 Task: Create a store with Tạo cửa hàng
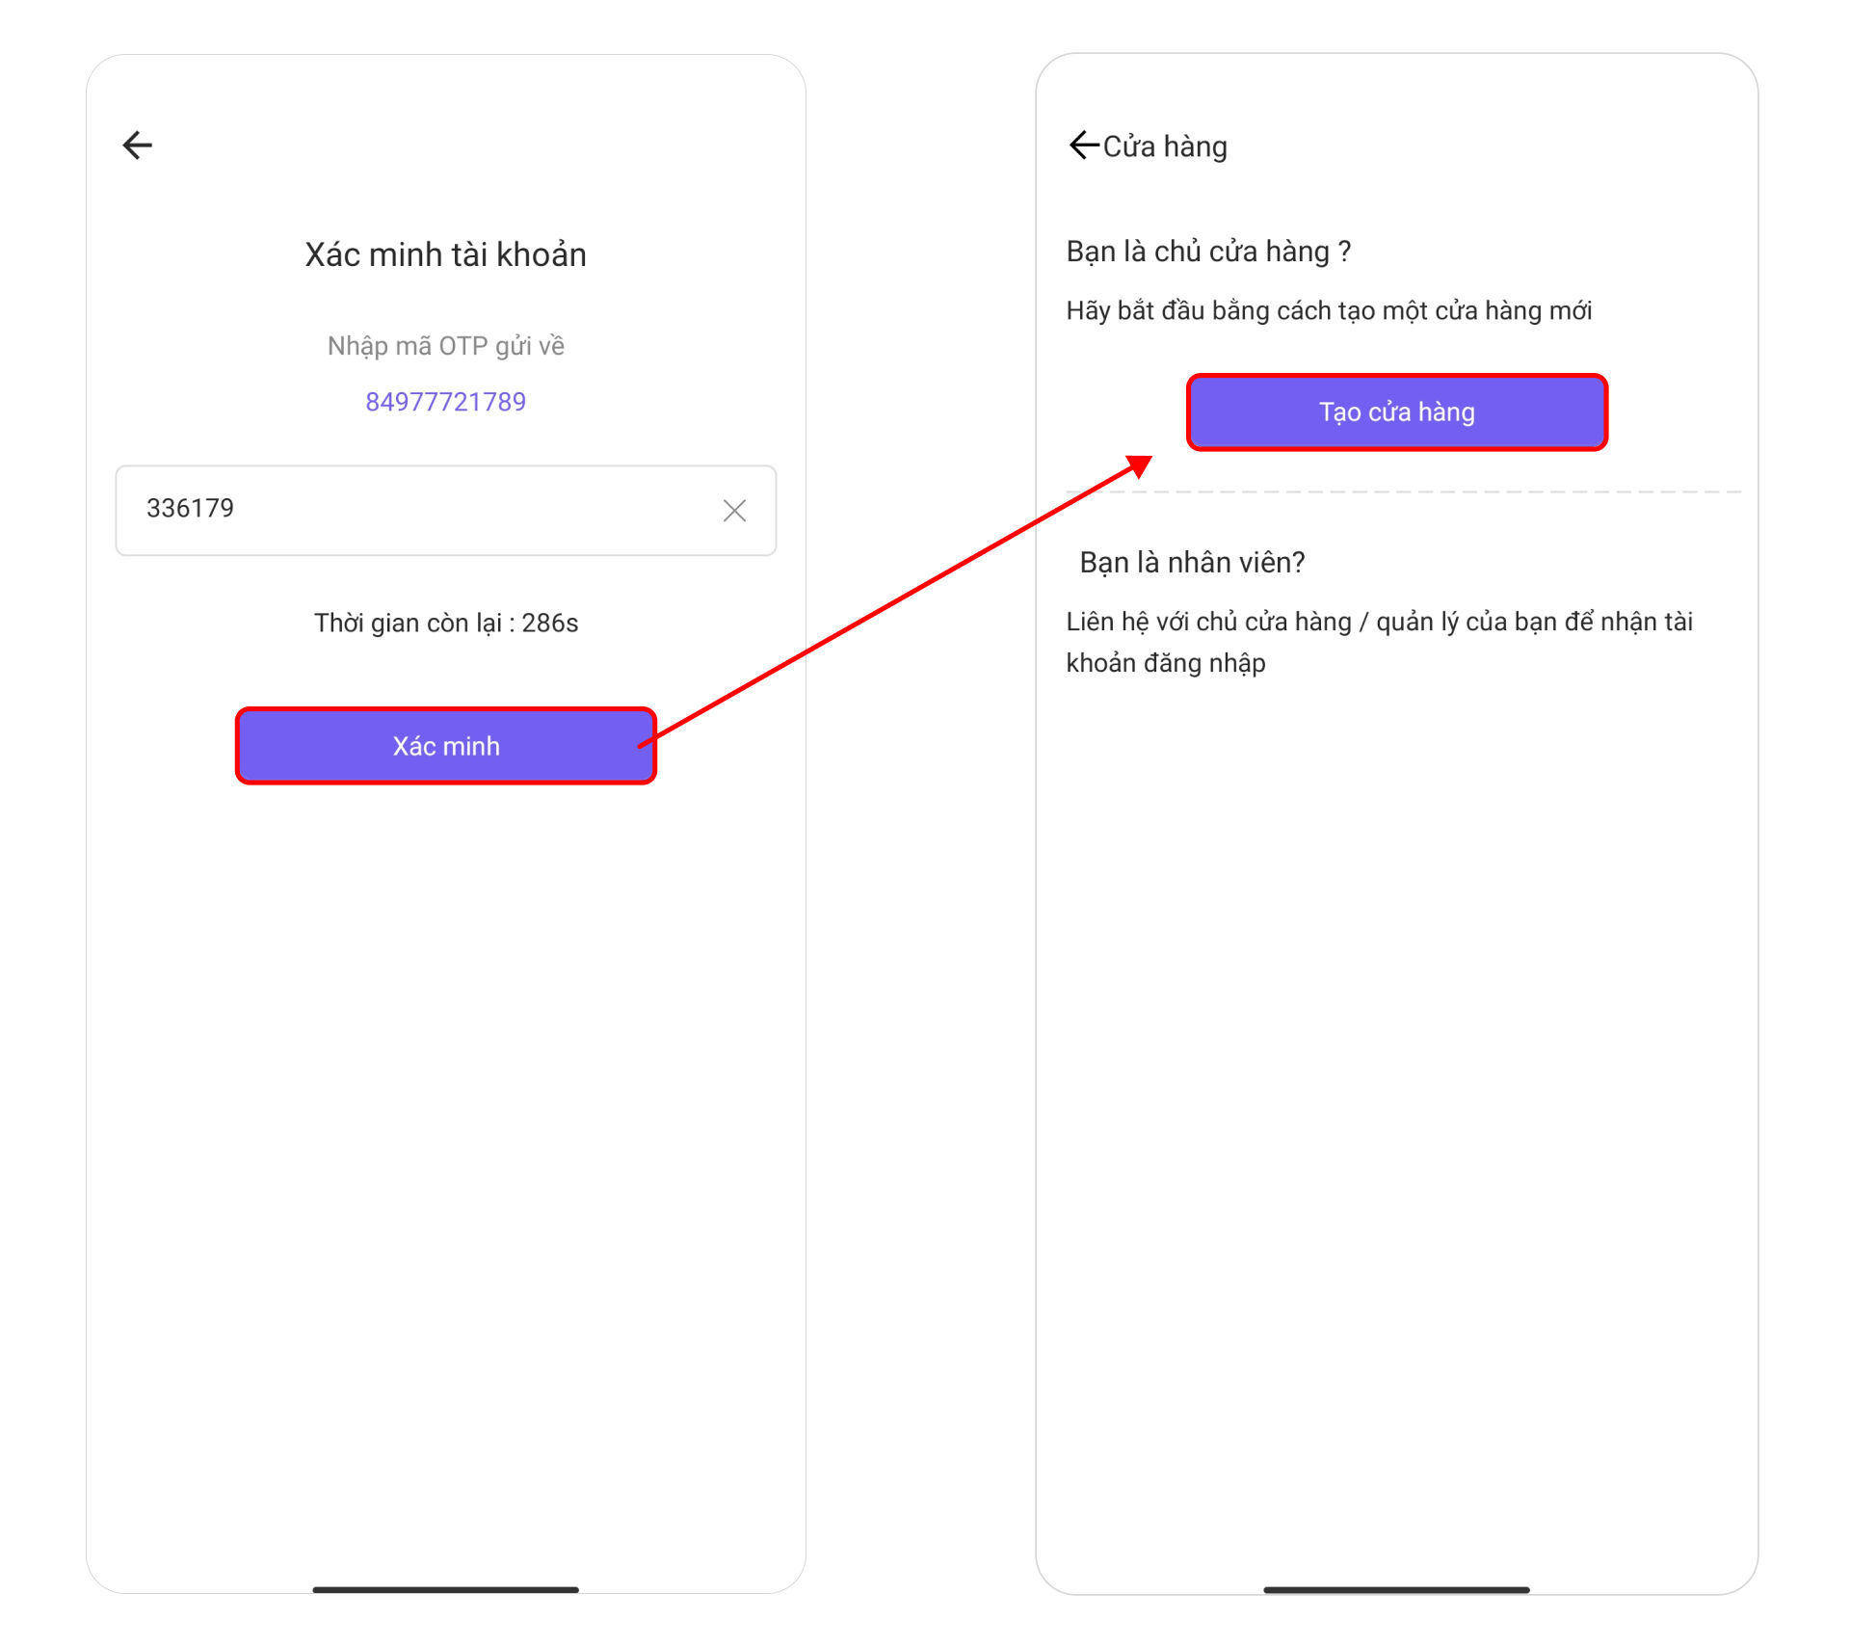pos(1397,412)
